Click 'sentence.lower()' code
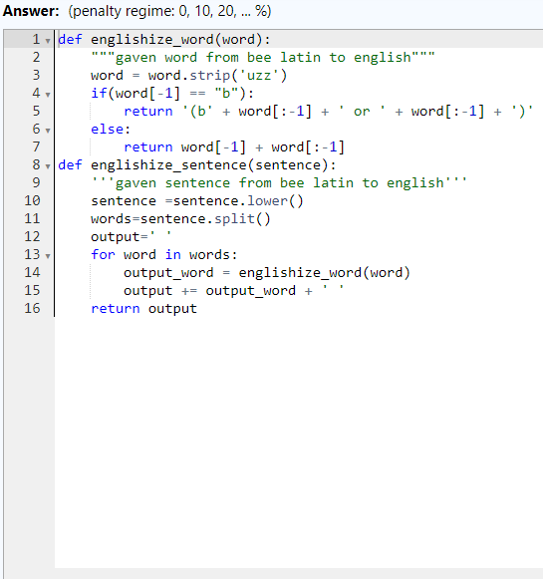This screenshot has width=543, height=579. pyautogui.click(x=238, y=200)
